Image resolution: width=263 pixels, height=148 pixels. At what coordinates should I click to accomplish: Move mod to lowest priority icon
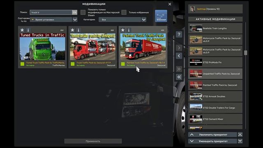(x=240, y=141)
